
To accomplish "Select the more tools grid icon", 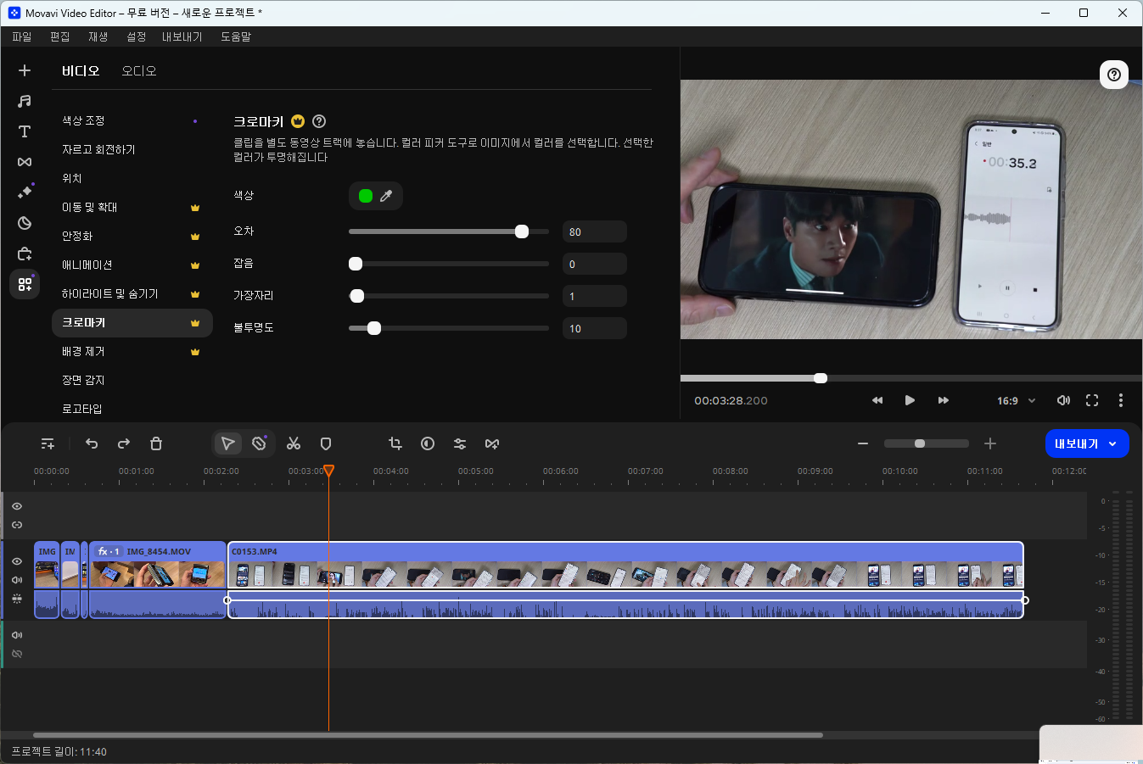I will pyautogui.click(x=25, y=284).
